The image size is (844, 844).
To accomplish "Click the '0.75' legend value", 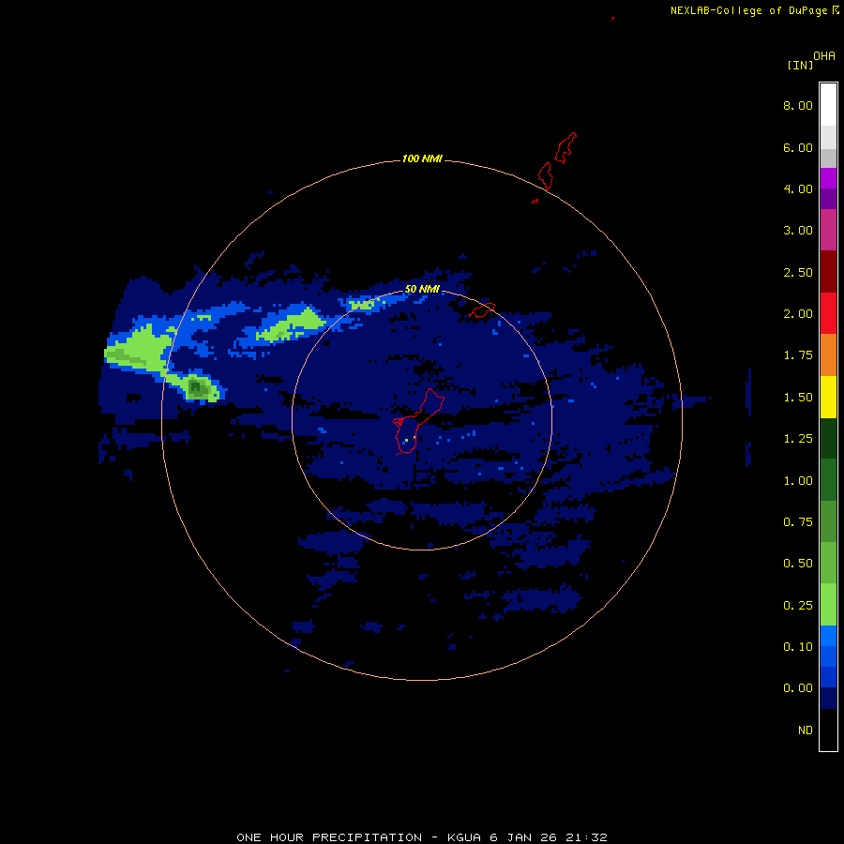I will [798, 522].
